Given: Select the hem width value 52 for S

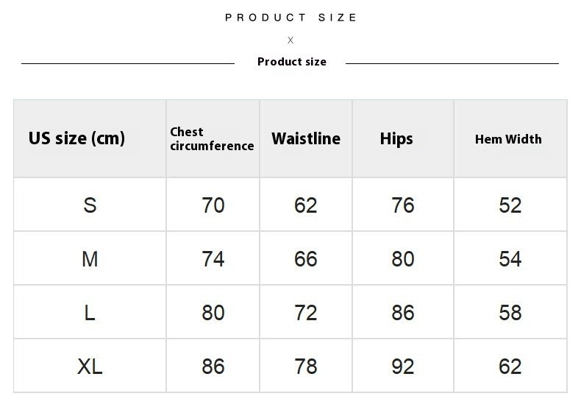Looking at the screenshot, I should click(510, 205).
